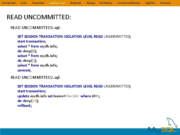Select the READ UNCOMMITTED1.sql: heading
The image size is (180, 135).
(x=35, y=28)
